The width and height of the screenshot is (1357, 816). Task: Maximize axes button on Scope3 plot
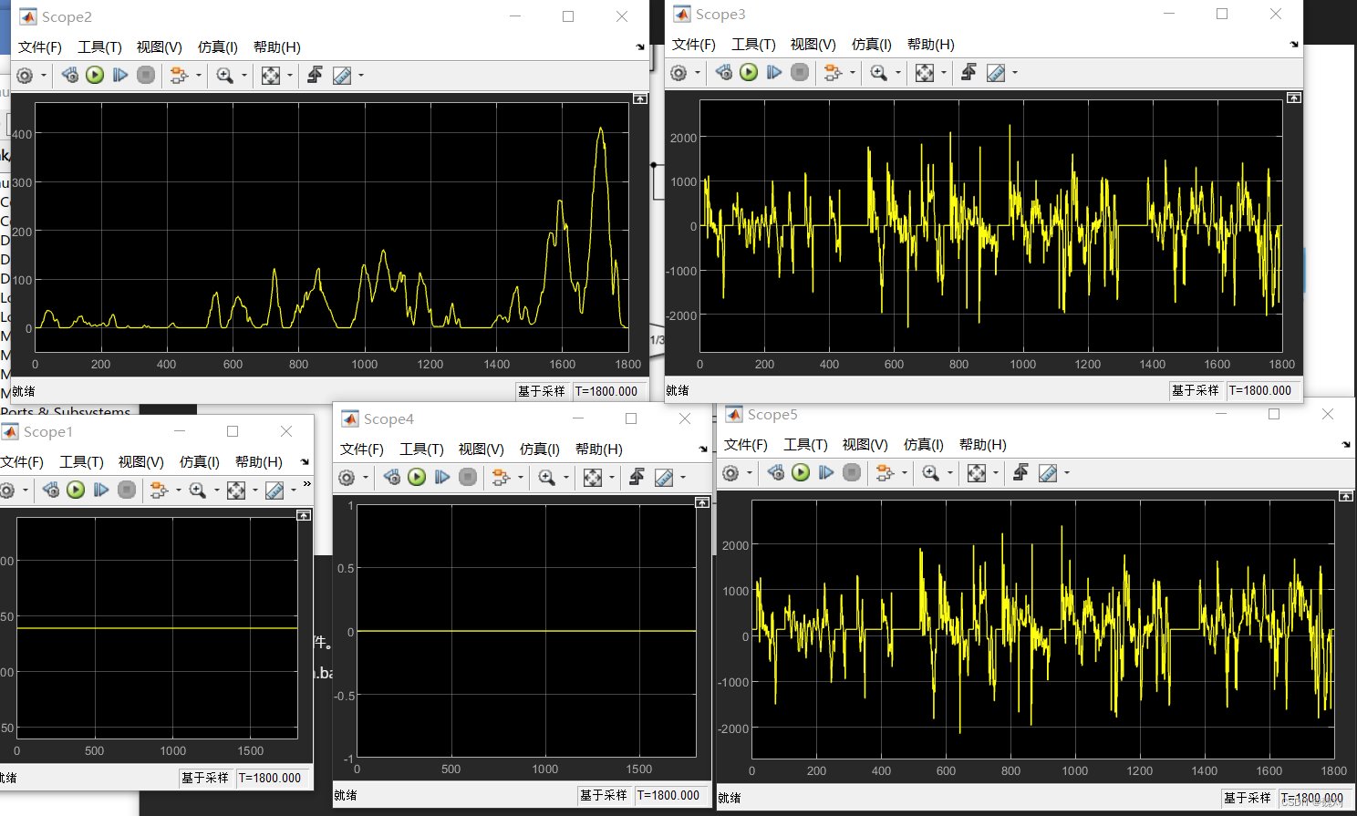pos(1294,98)
